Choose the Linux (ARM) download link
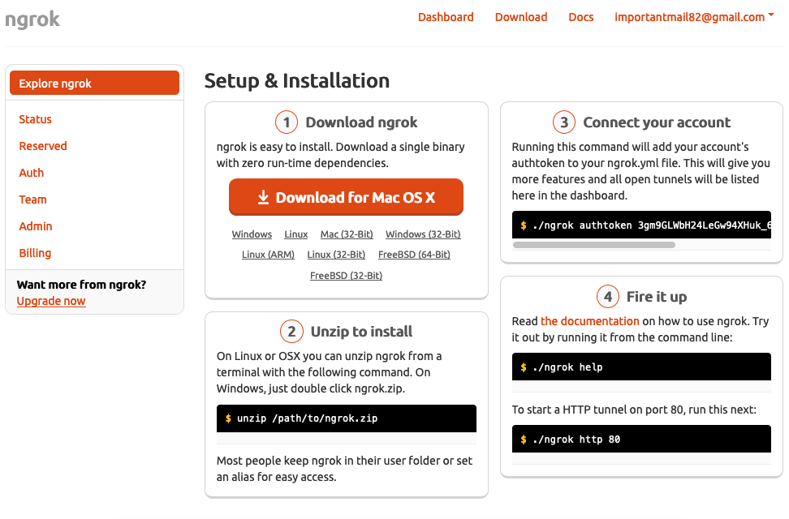 pyautogui.click(x=268, y=255)
